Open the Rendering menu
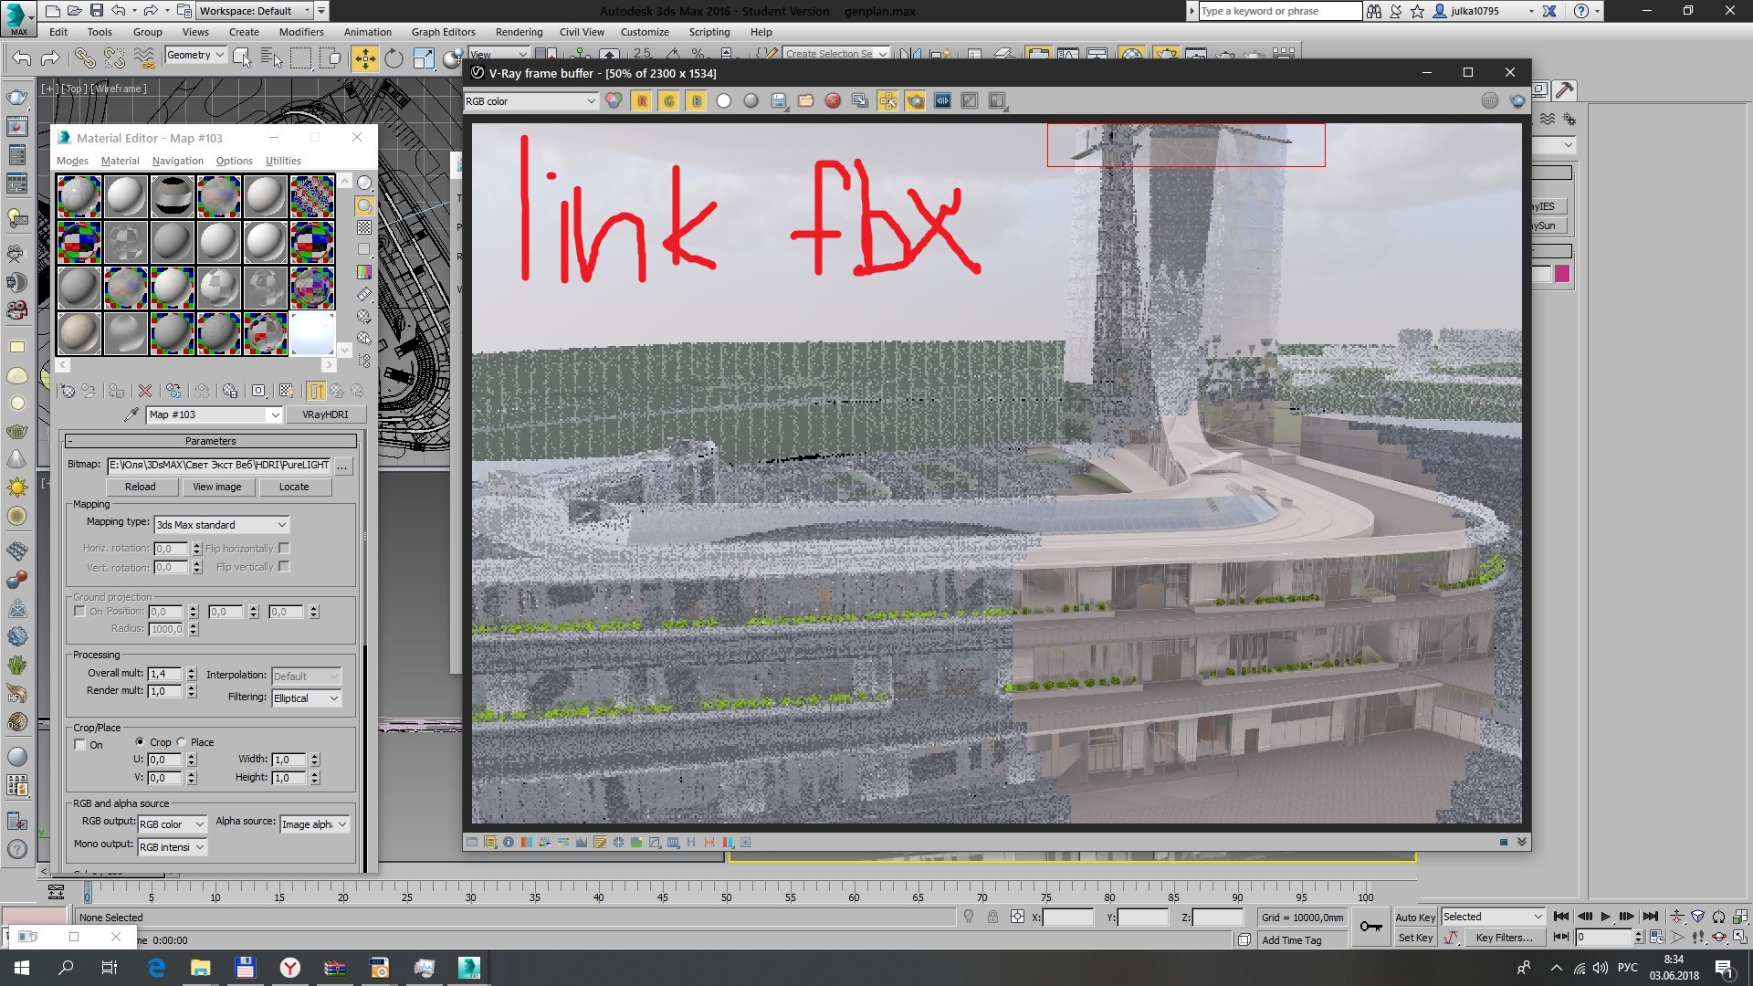Viewport: 1753px width, 986px height. click(x=519, y=32)
